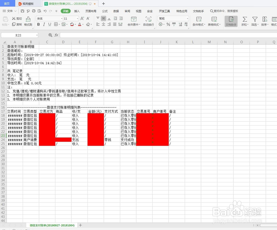Viewport: 277px width, 230px height.
Task: Align text to top of cell
Action: pyautogui.click(x=98, y=18)
